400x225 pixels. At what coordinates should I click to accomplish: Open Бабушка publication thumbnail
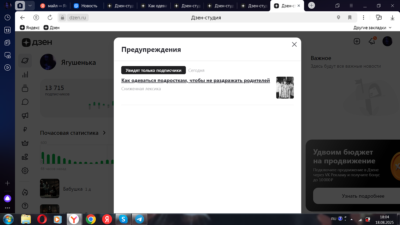click(50, 189)
